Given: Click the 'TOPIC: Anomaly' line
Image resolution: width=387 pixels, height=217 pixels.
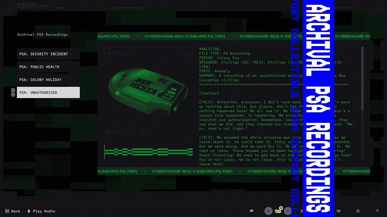Looking at the screenshot, I should (215, 71).
